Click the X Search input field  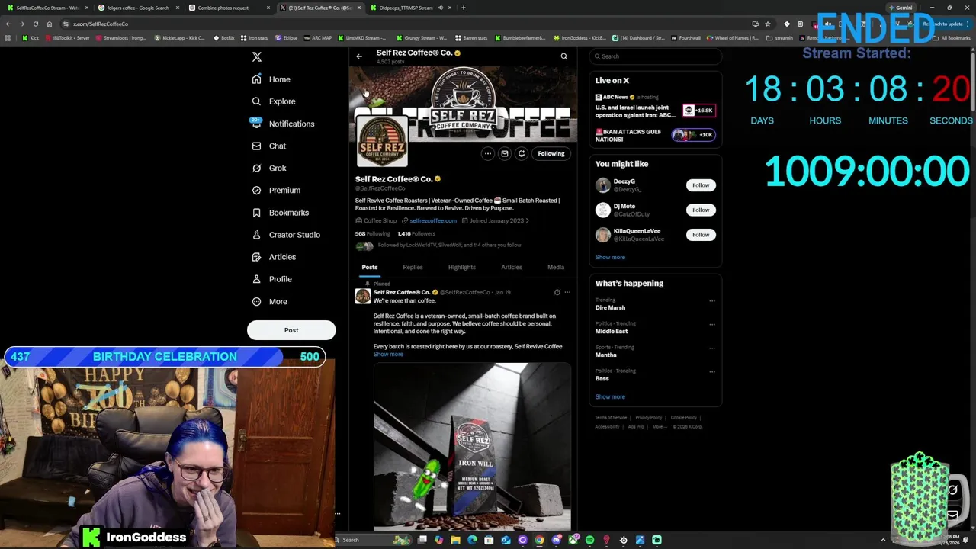tap(656, 56)
